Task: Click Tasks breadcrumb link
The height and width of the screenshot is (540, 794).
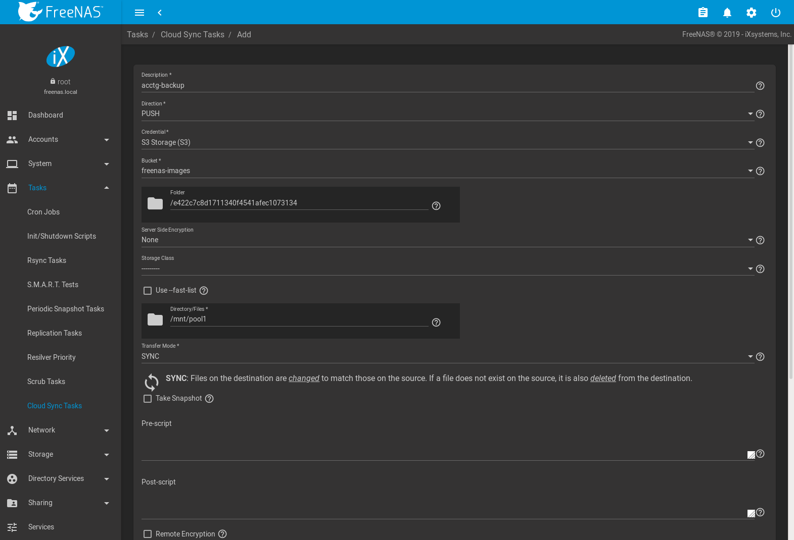Action: [x=137, y=34]
